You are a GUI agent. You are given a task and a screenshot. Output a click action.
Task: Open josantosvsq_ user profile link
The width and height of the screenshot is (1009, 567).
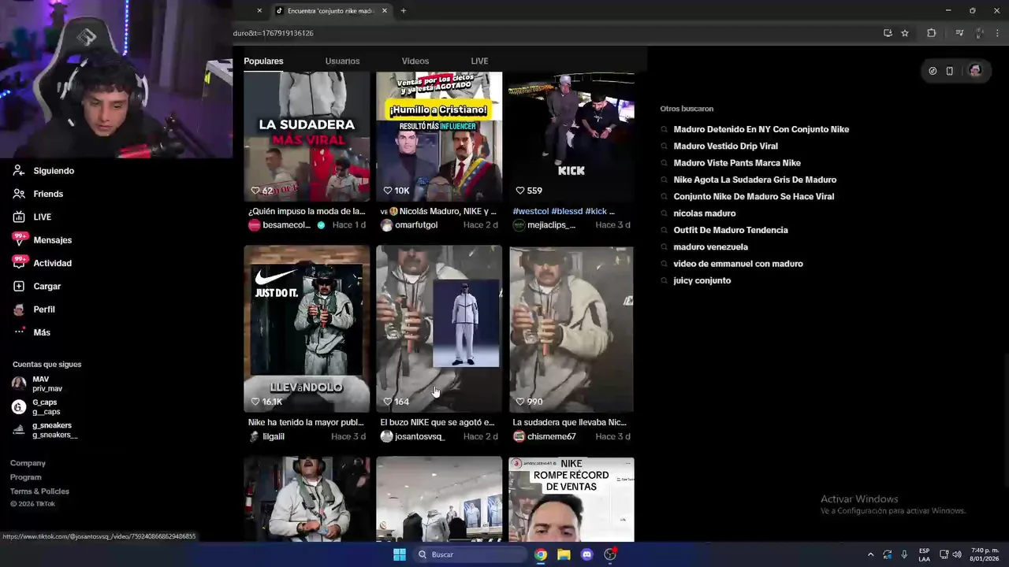click(419, 436)
